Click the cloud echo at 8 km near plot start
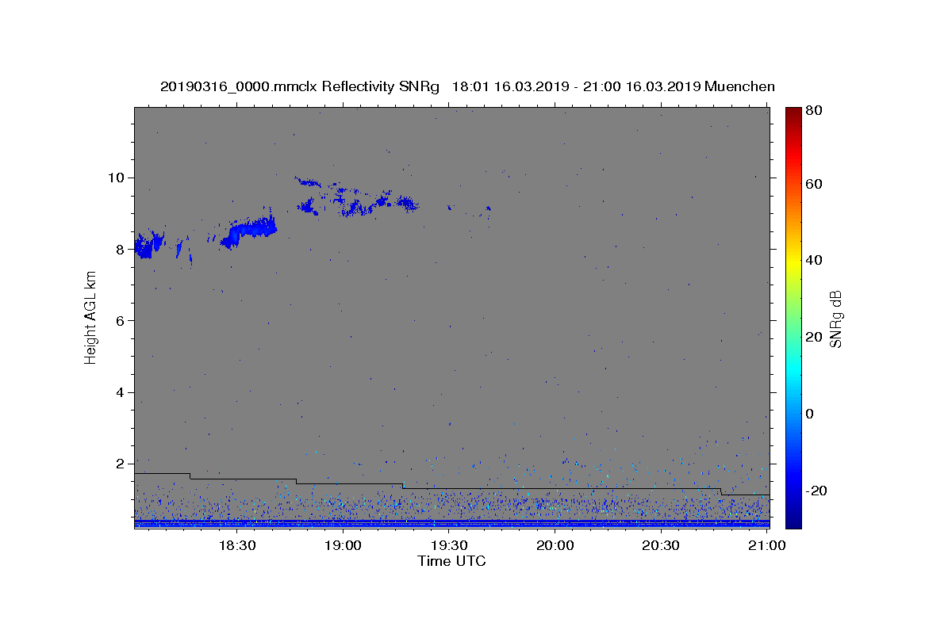 (x=148, y=246)
